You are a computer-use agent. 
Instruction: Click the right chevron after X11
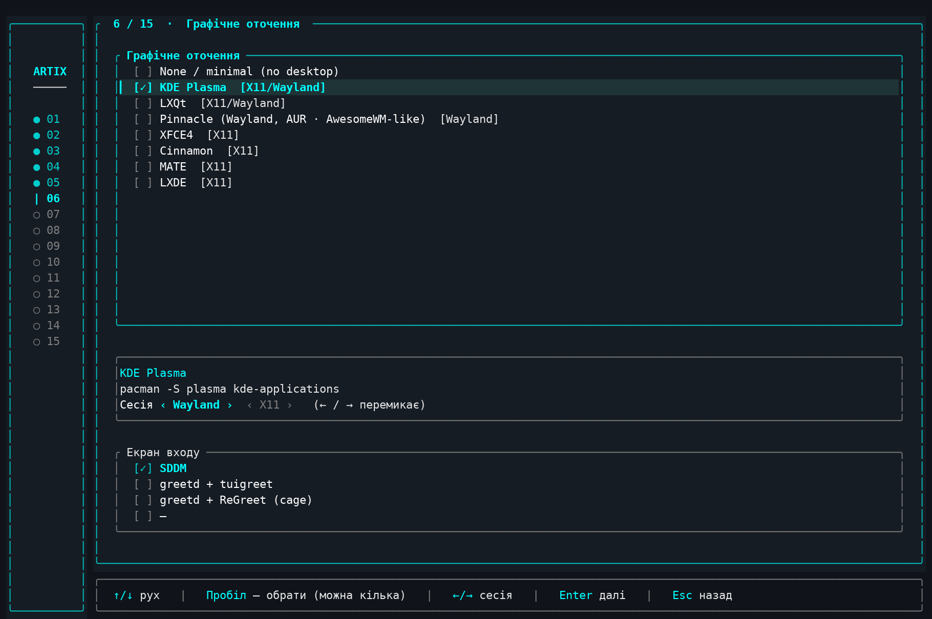pyautogui.click(x=289, y=405)
